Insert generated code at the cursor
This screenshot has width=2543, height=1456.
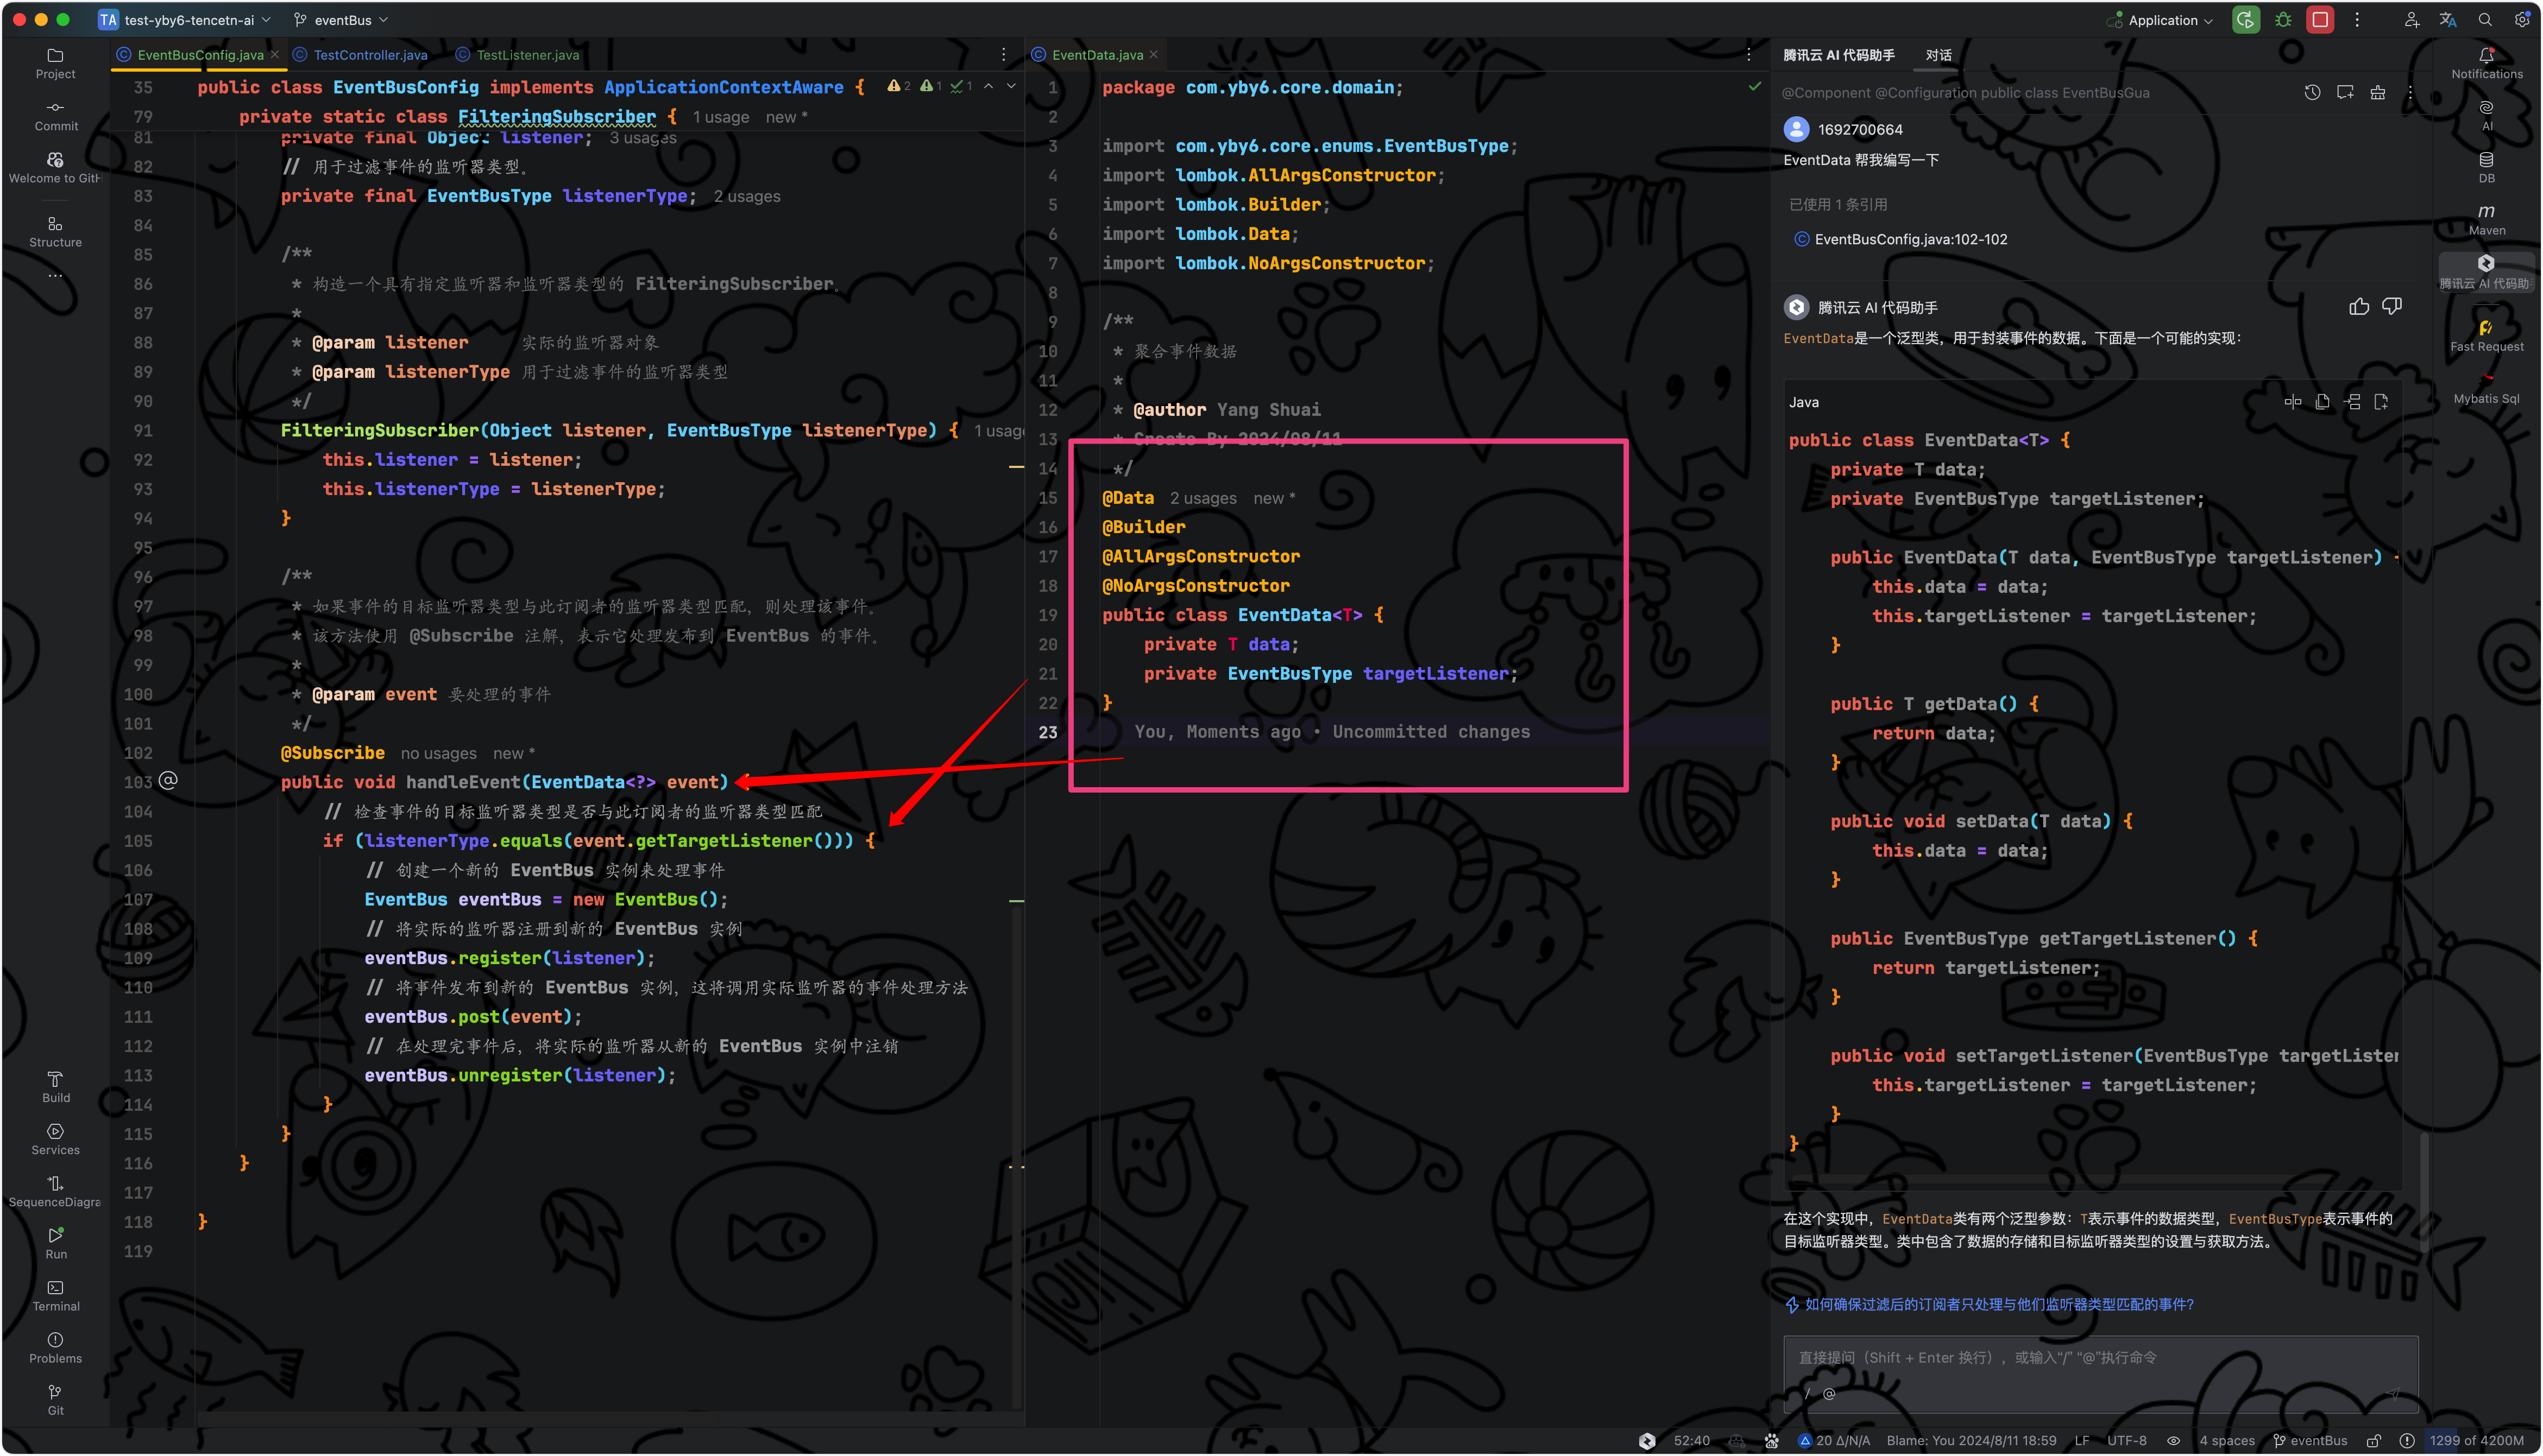click(2352, 402)
